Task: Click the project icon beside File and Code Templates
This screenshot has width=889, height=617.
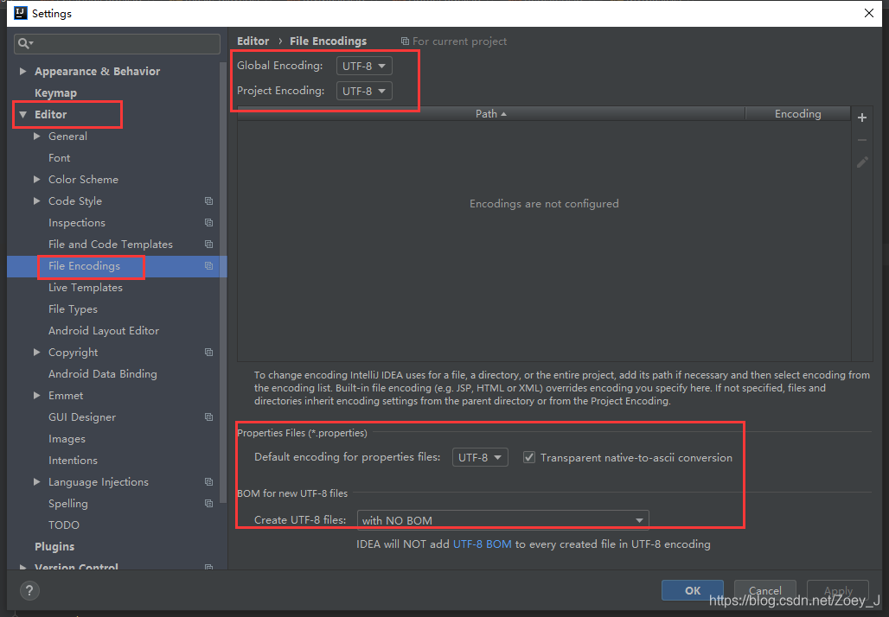Action: pos(208,245)
